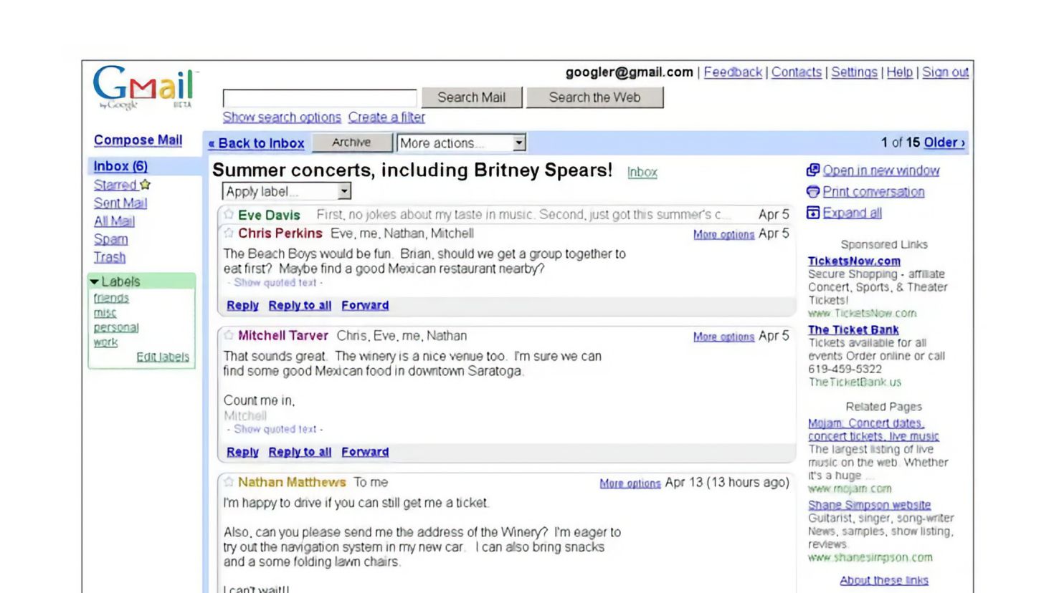Open the All Mail folder
The height and width of the screenshot is (593, 1054).
[x=114, y=221]
